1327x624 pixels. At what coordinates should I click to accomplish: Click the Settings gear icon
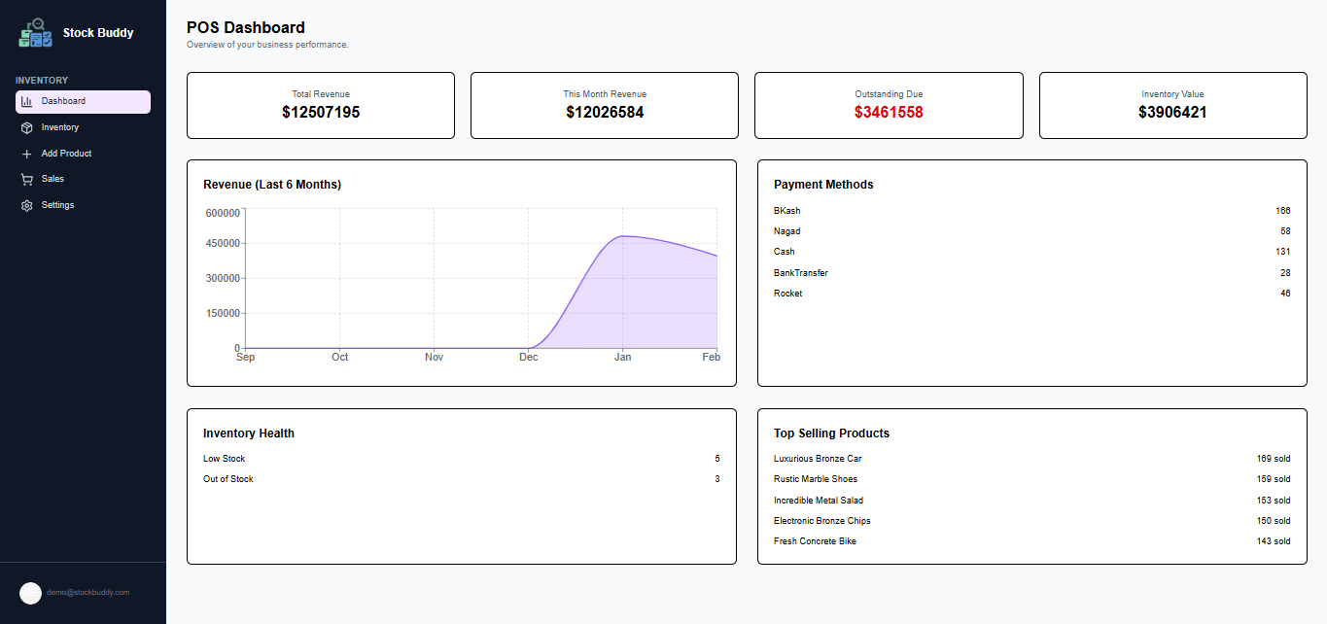[27, 206]
